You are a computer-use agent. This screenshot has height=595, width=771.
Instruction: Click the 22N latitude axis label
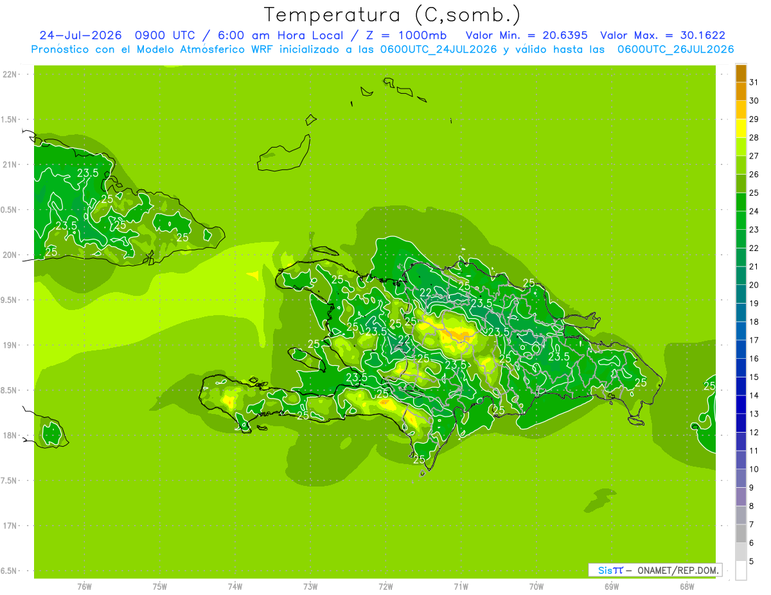(x=9, y=74)
